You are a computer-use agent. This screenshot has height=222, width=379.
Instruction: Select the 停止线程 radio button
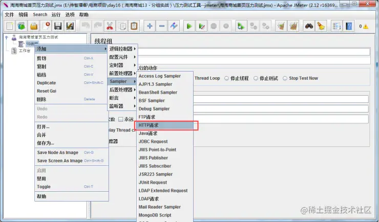pos(226,78)
